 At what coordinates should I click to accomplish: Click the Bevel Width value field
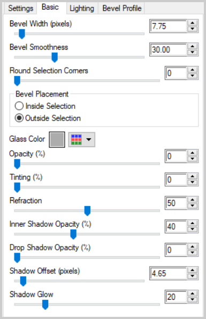coord(169,26)
